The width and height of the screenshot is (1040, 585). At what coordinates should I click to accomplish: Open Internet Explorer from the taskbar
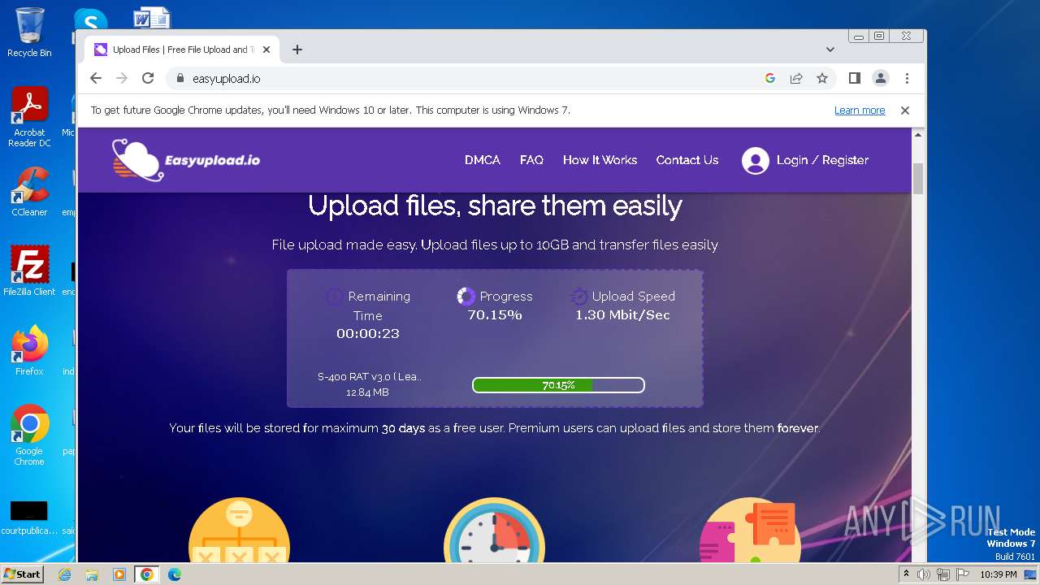click(x=64, y=574)
